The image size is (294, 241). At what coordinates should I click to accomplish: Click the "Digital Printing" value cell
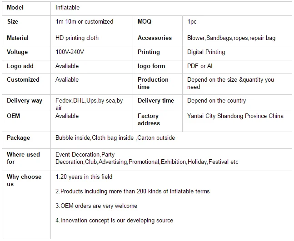[206, 52]
